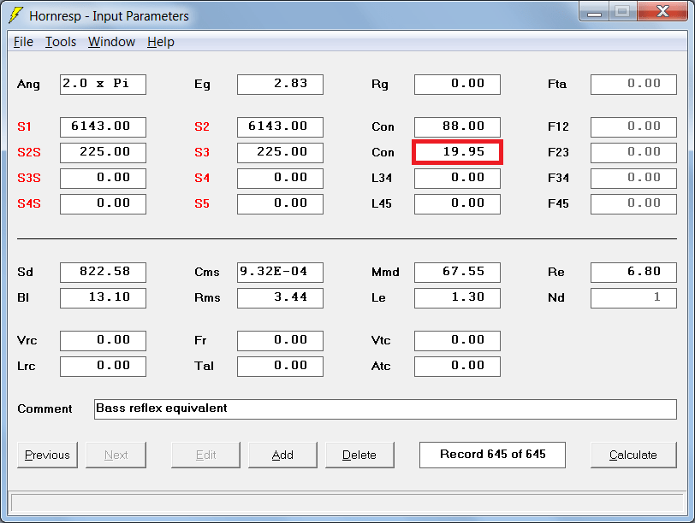Click the red S3S label
This screenshot has height=523, width=695.
coord(29,179)
